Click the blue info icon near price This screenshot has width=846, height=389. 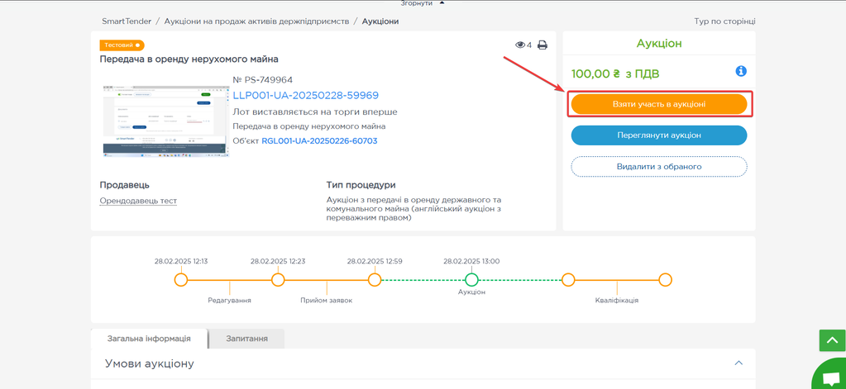[741, 72]
